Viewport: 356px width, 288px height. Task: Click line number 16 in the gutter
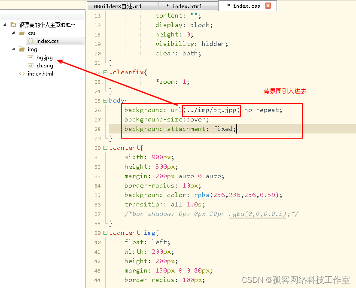tap(97, 16)
